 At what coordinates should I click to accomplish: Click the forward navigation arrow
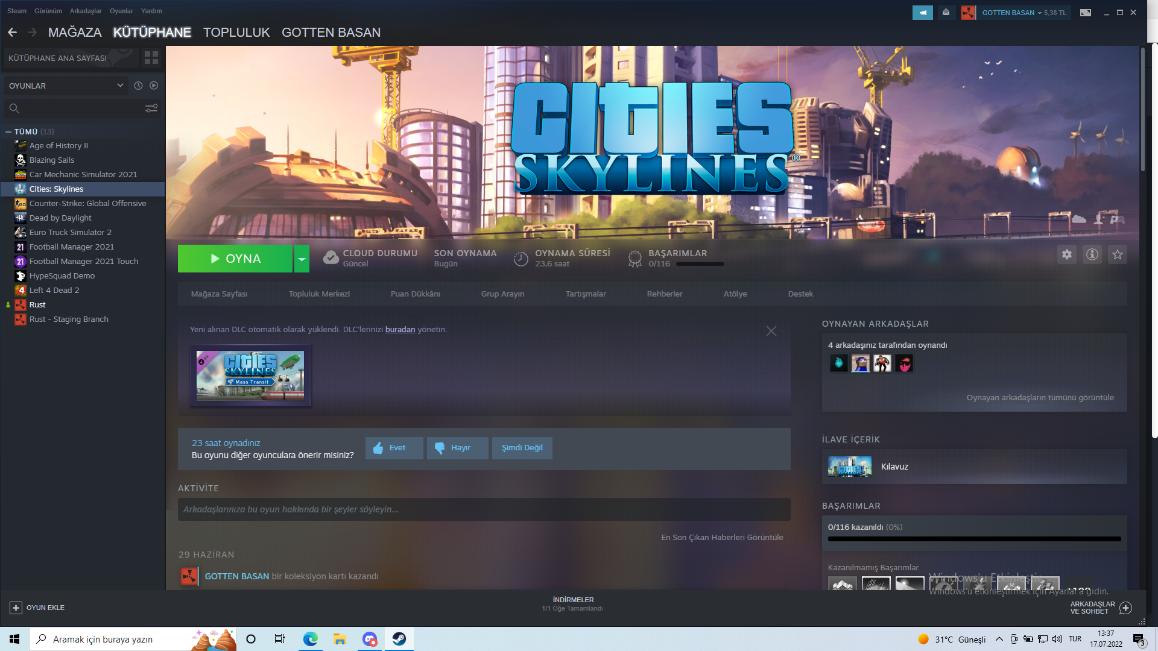click(32, 33)
